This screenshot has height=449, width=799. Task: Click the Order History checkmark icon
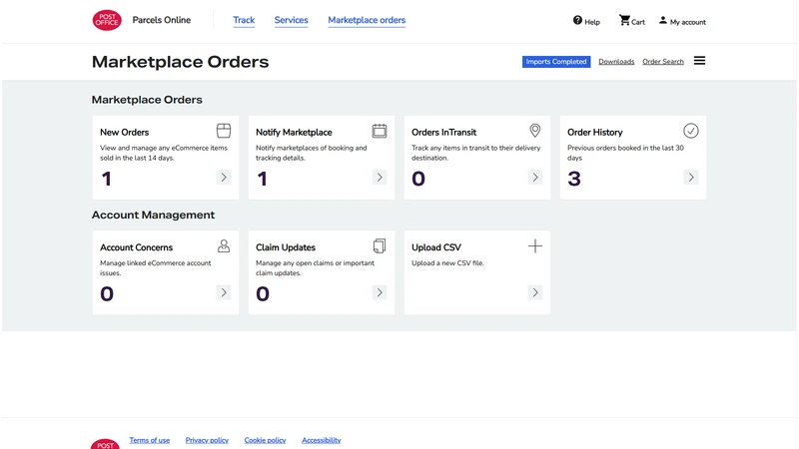[x=691, y=131]
